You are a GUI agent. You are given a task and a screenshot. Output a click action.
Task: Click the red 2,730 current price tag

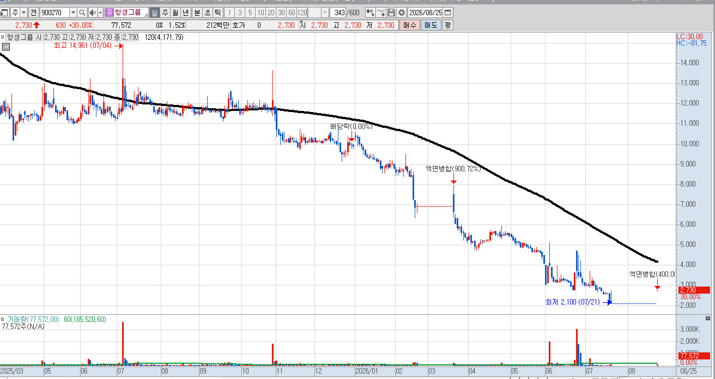coord(694,290)
